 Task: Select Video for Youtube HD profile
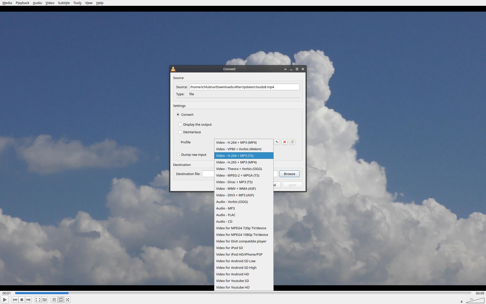233,287
